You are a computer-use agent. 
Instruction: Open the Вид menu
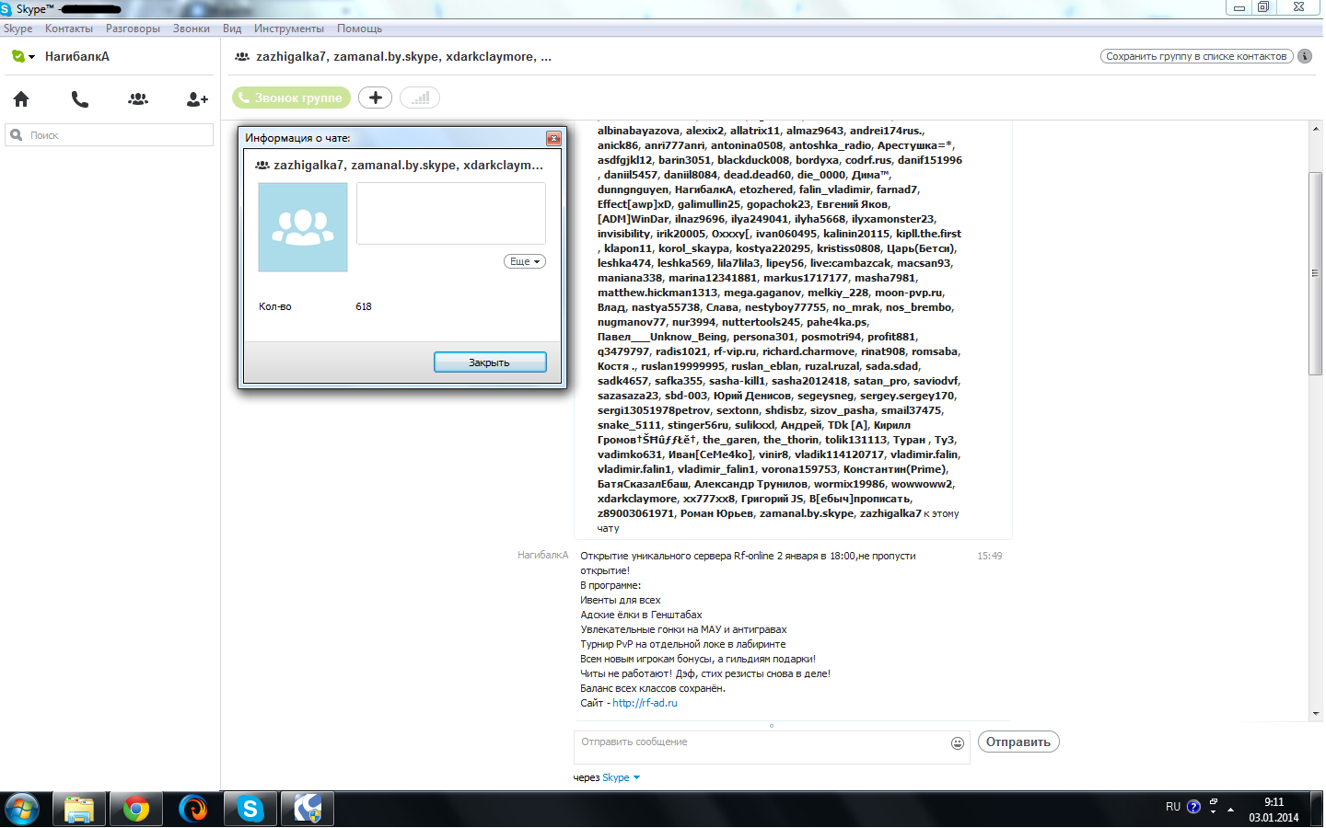pos(232,29)
